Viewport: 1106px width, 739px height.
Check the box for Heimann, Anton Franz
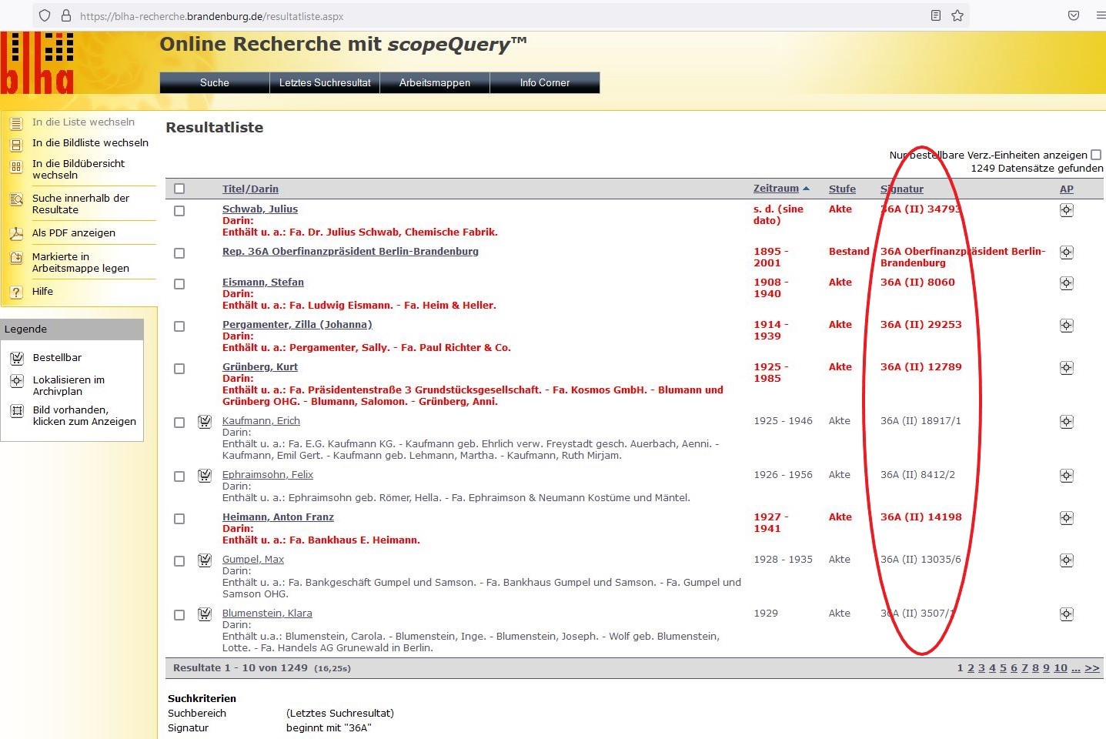tap(179, 519)
